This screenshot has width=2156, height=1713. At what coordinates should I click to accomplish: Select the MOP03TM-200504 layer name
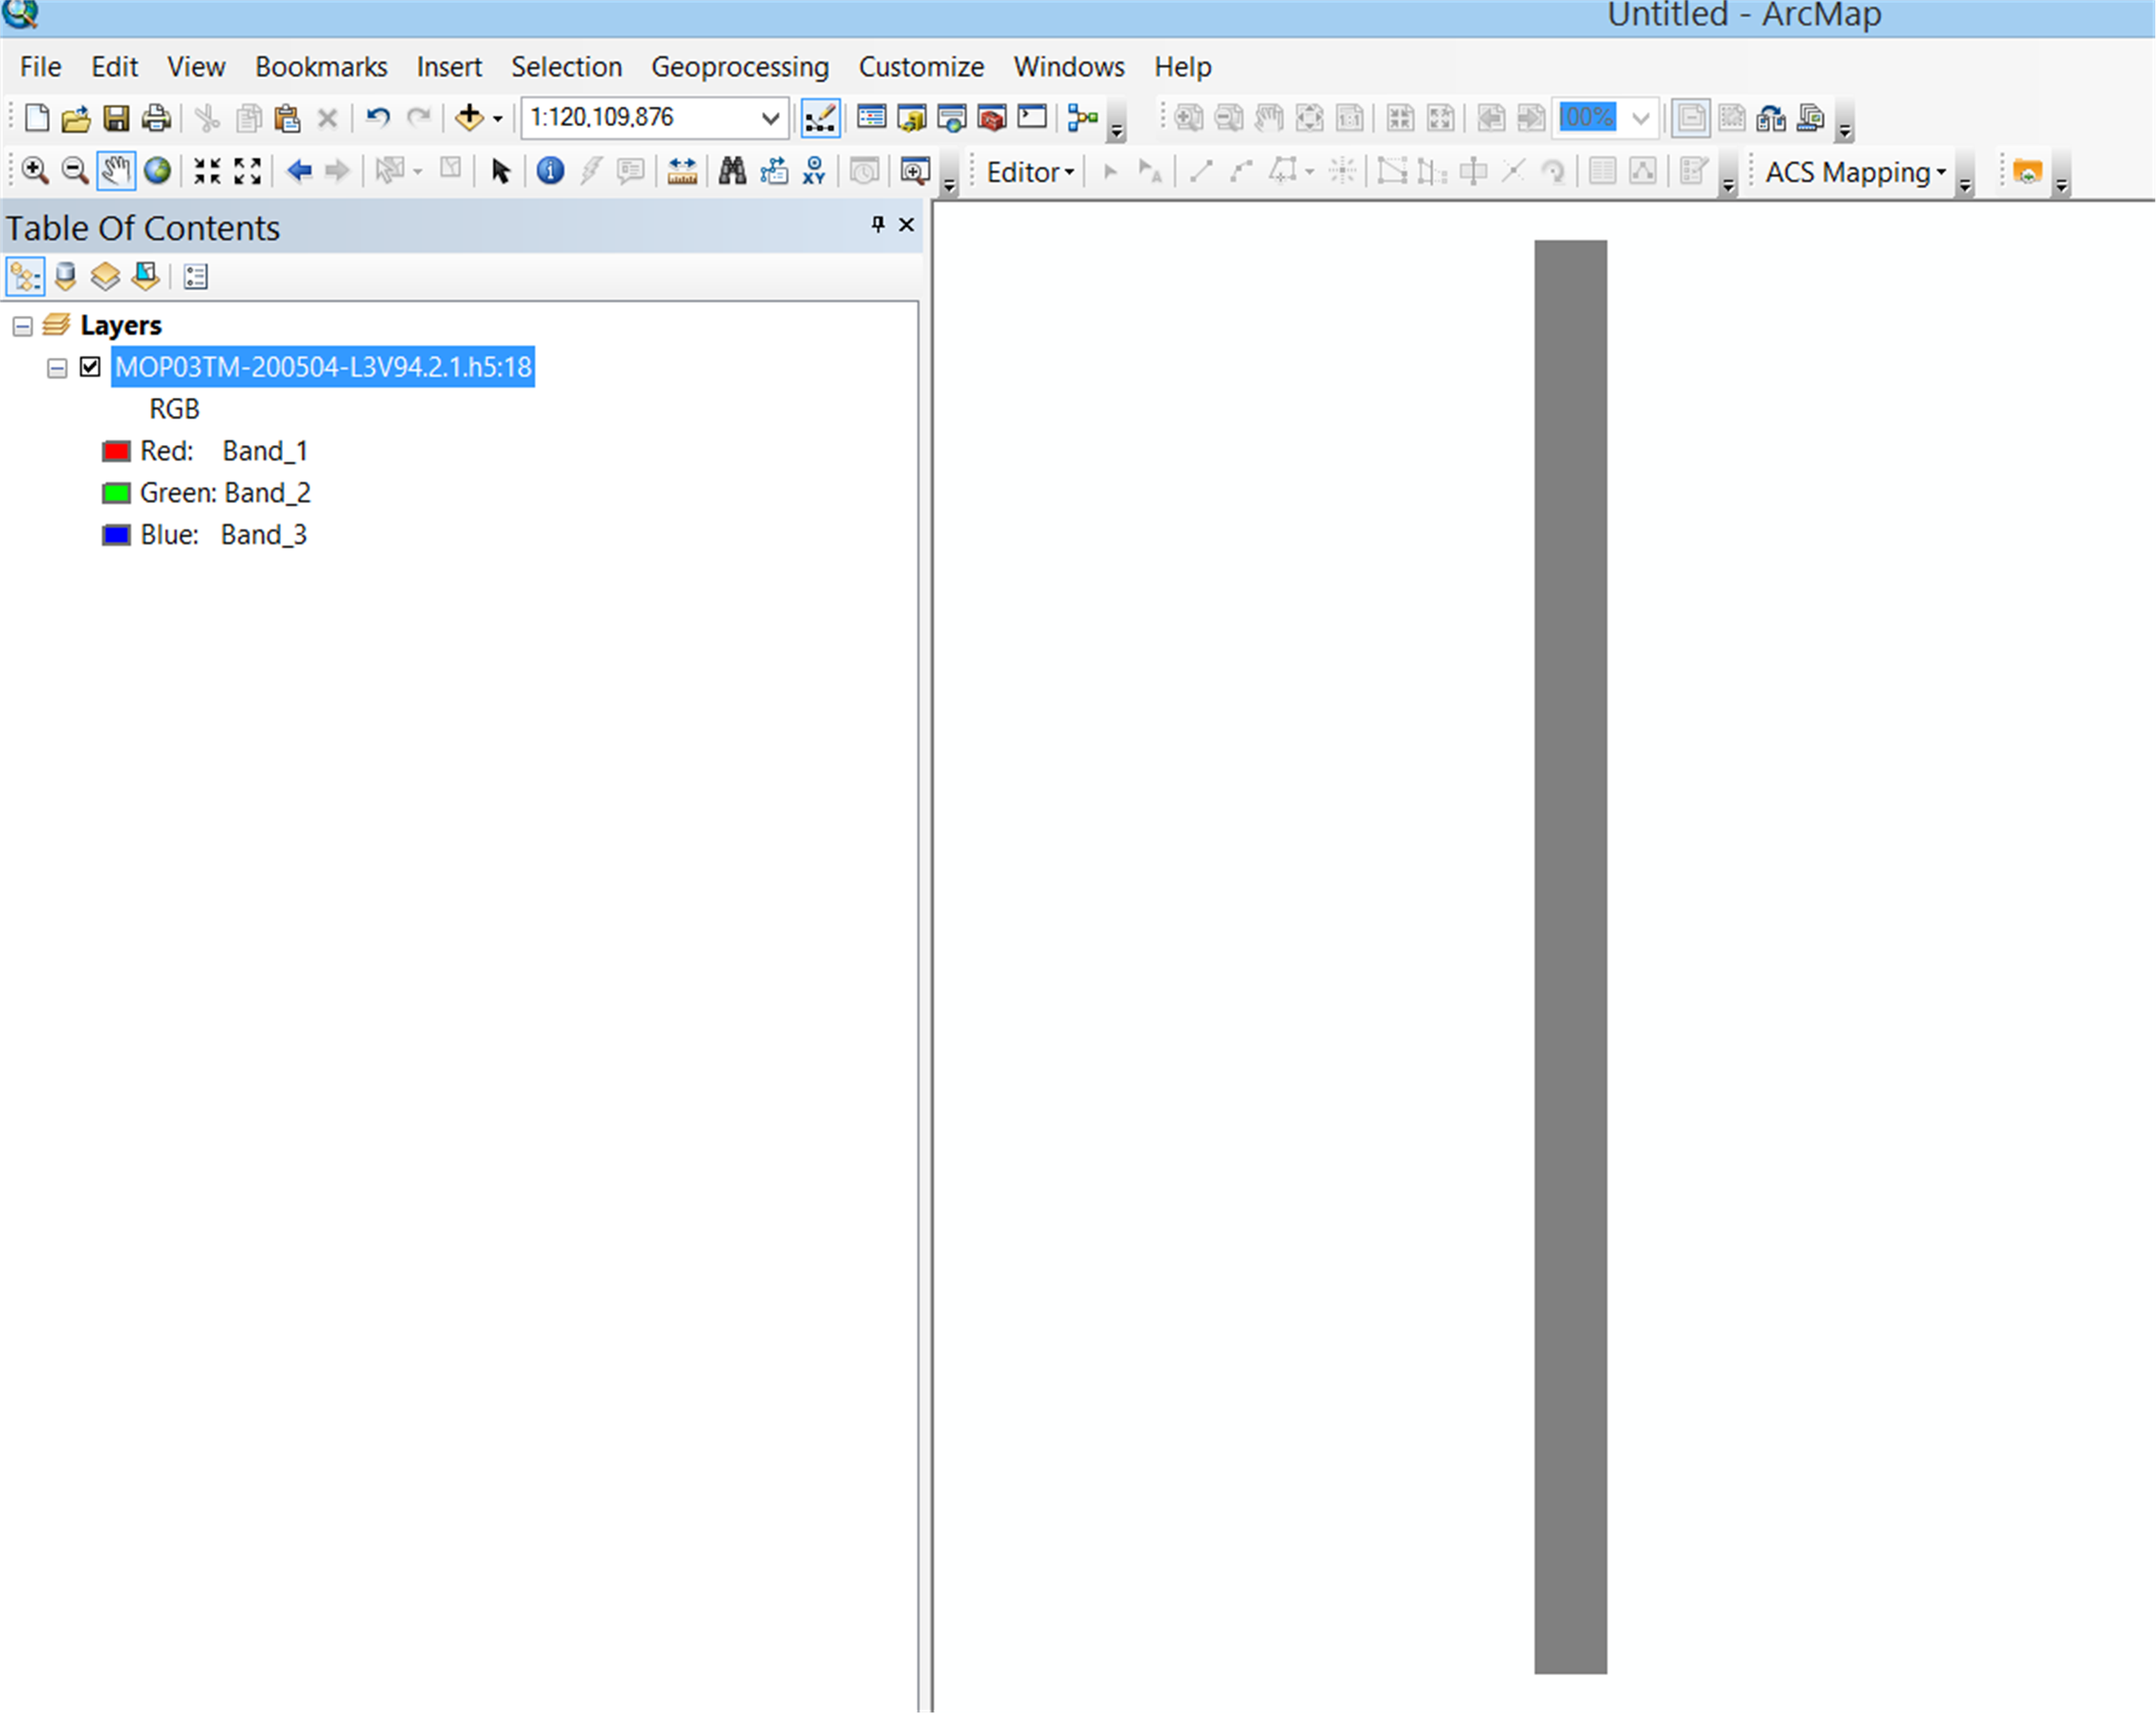323,367
